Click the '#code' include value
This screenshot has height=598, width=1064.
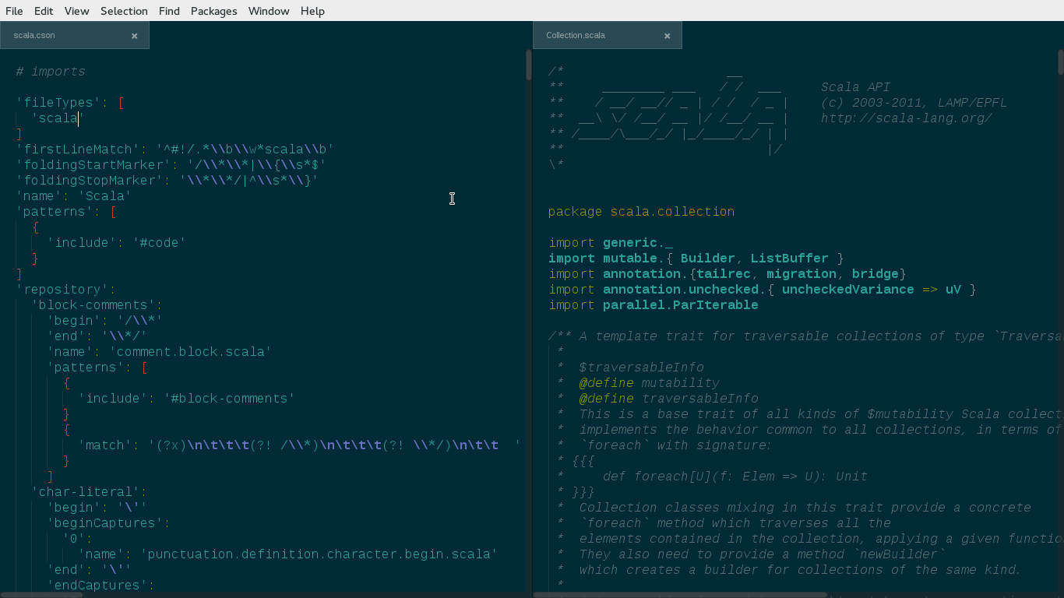tap(160, 242)
